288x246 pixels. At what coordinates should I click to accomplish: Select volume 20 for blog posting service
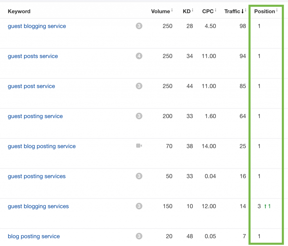coord(169,236)
